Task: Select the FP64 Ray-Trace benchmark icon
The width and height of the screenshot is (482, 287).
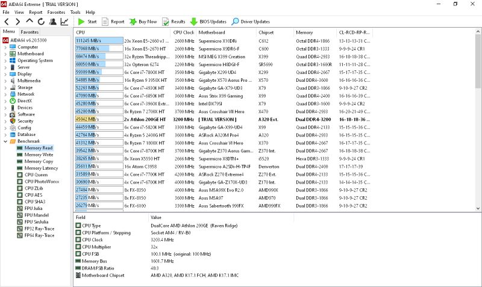Action: tap(20, 235)
